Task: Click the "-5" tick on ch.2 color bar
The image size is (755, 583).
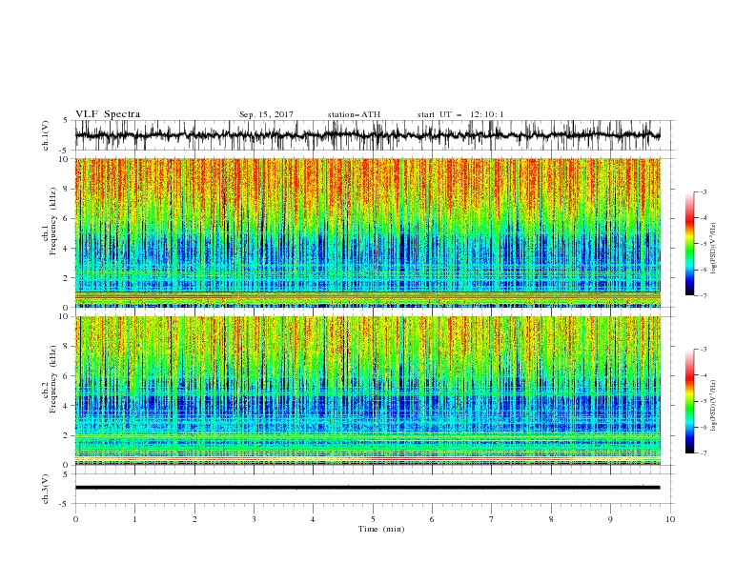Action: (x=704, y=401)
